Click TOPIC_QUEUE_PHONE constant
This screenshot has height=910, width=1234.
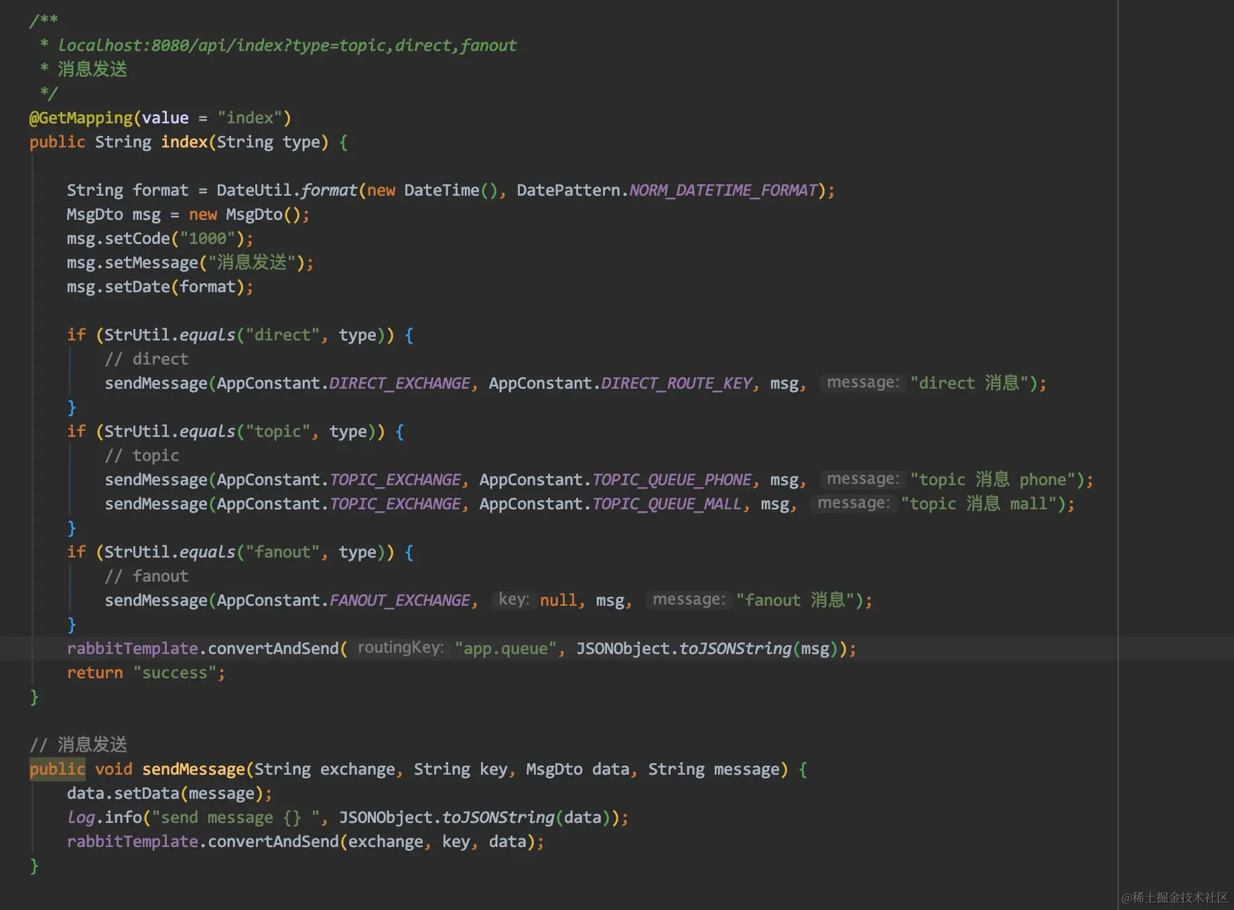point(672,480)
